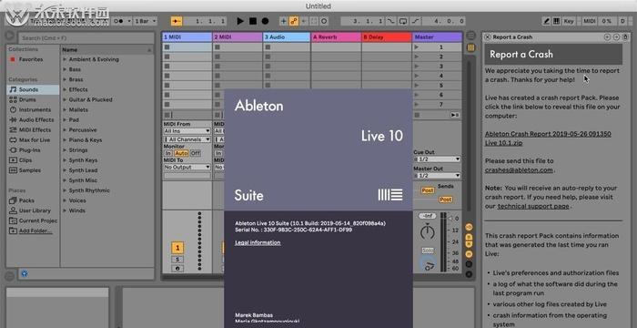Screen dimensions: 637x328
Task: Open the Key map mode switch
Action: (x=569, y=21)
